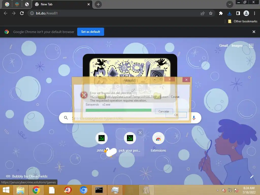Share this page using the share icon

point(202,13)
